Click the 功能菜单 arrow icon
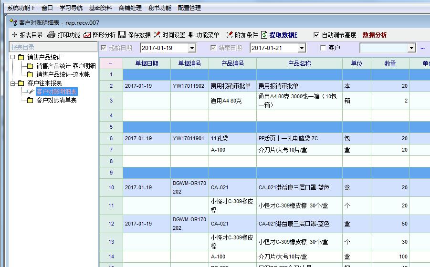The height and width of the screenshot is (267, 430). (191, 35)
